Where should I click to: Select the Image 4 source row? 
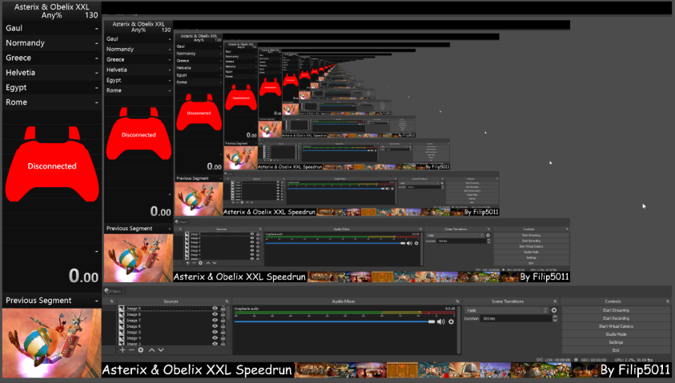click(172, 338)
